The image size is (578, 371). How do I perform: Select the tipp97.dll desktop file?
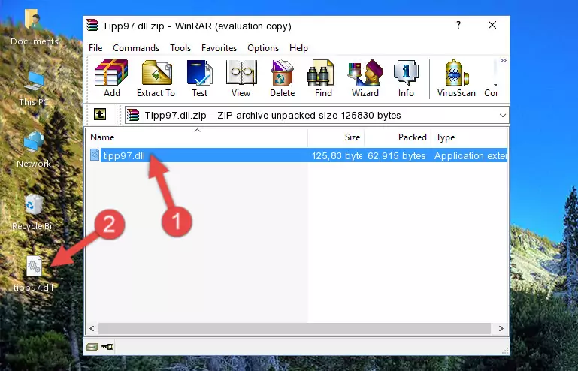(x=34, y=274)
